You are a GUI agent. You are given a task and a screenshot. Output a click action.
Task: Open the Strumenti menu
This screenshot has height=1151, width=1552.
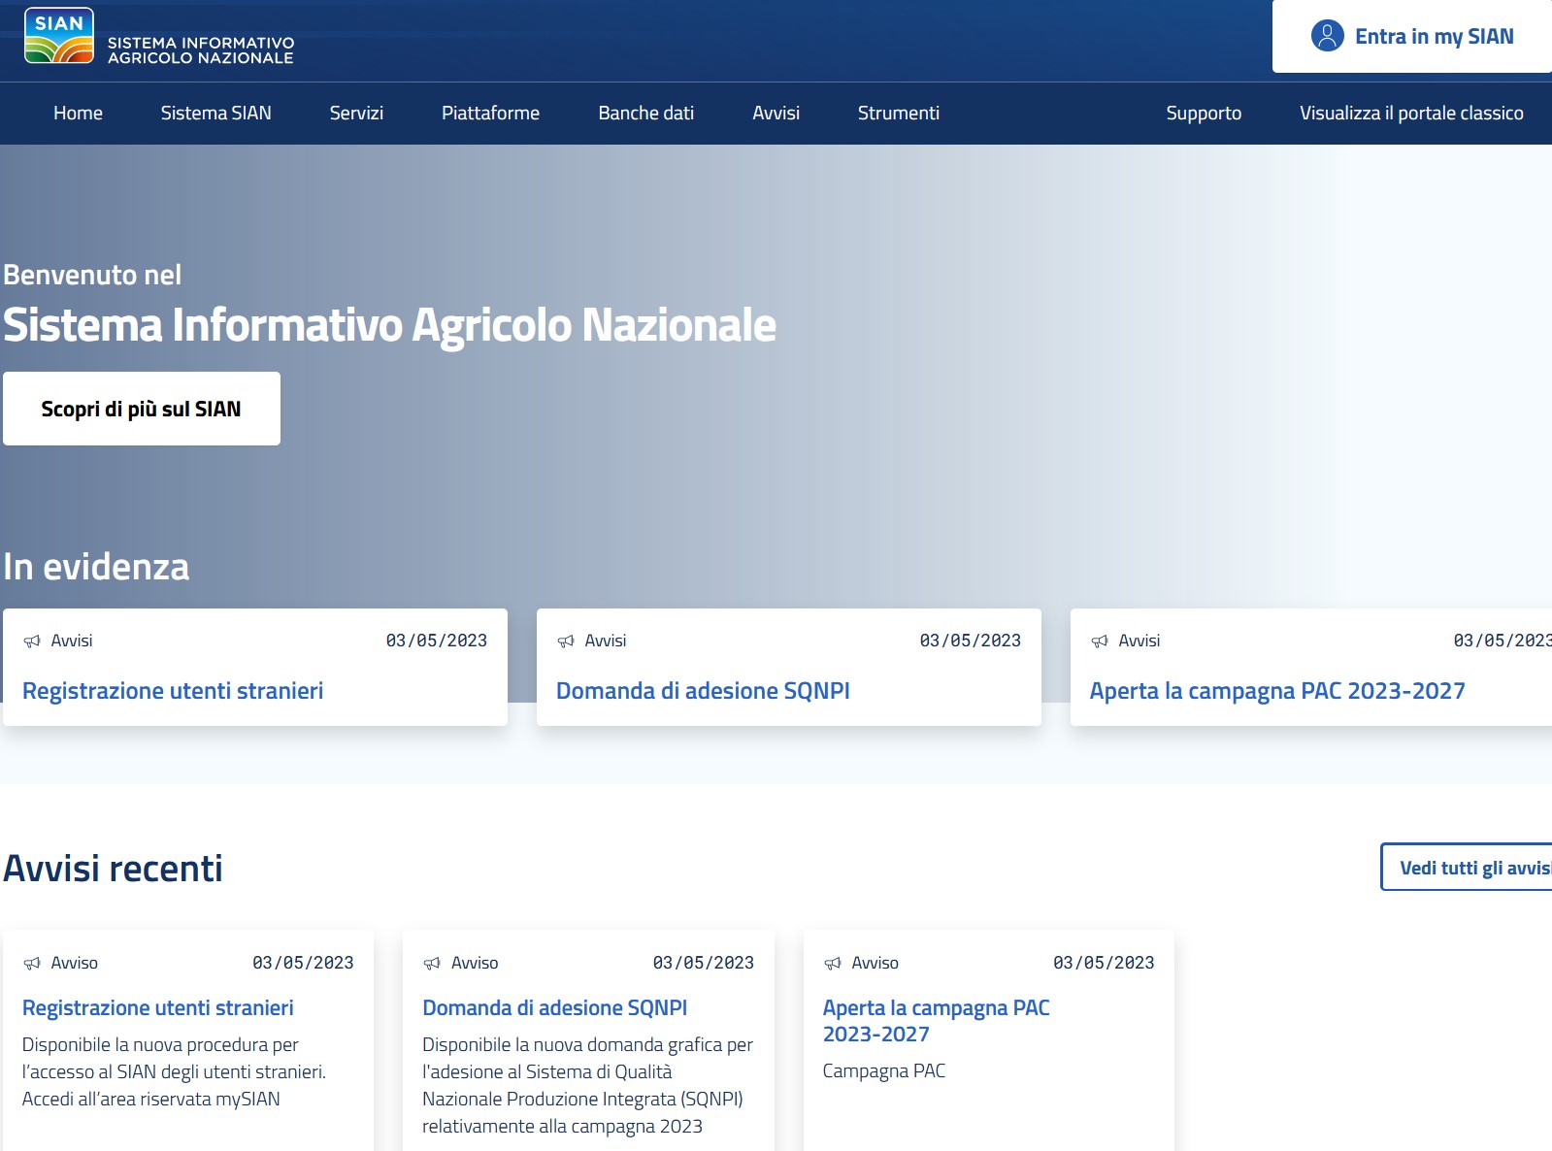pos(898,113)
